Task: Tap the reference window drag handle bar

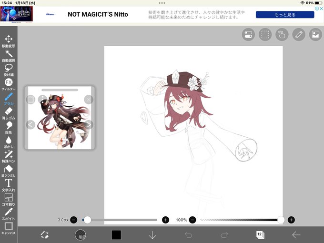Action: 60,90
